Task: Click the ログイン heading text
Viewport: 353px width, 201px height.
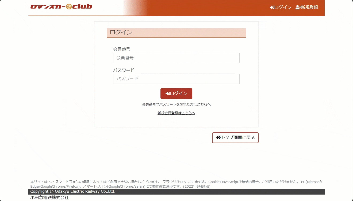Action: (x=121, y=32)
